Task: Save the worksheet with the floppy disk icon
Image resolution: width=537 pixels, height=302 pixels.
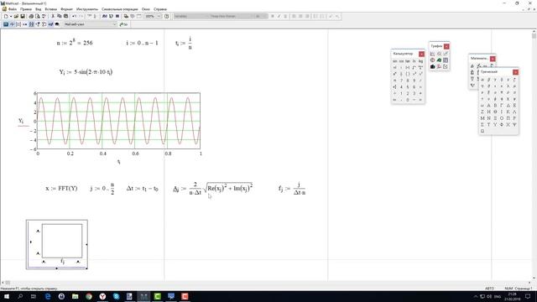Action: pyautogui.click(x=23, y=16)
